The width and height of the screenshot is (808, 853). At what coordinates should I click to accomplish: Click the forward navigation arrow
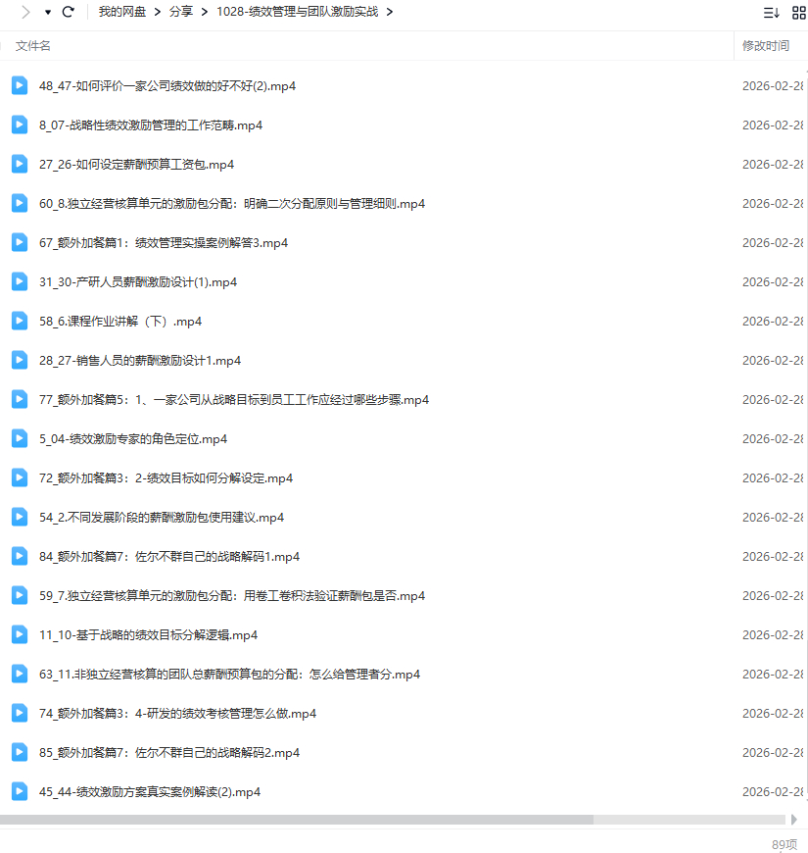coord(25,12)
